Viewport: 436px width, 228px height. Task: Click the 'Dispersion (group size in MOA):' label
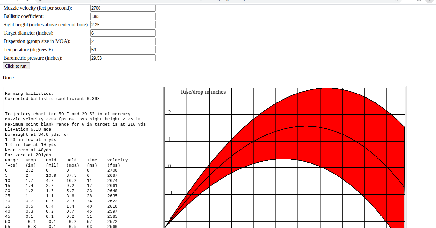37,41
